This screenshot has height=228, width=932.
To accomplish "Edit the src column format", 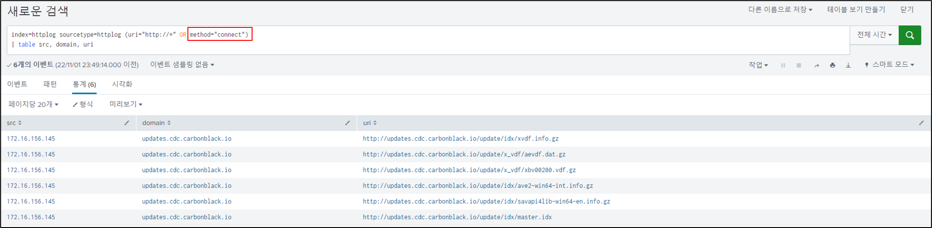I will [127, 123].
